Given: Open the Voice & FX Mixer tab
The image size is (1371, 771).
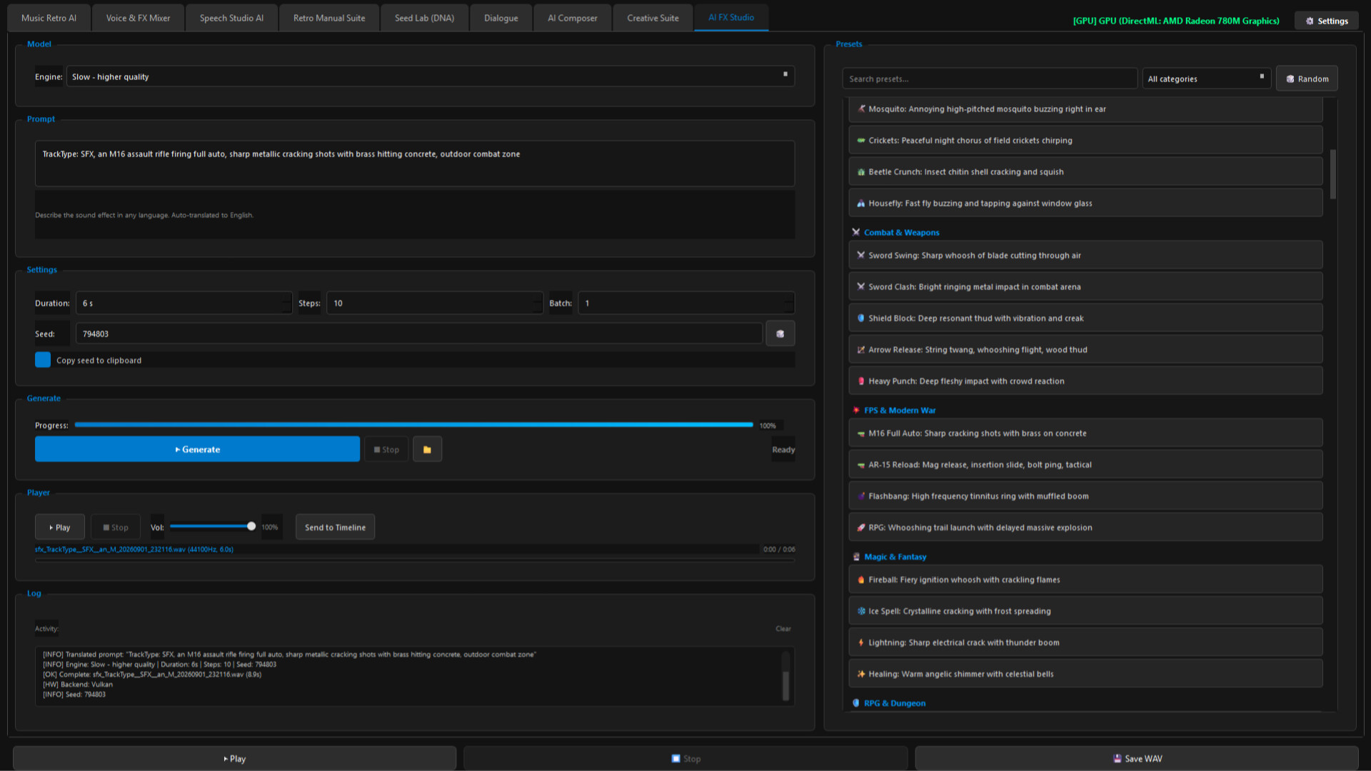Looking at the screenshot, I should 138,18.
